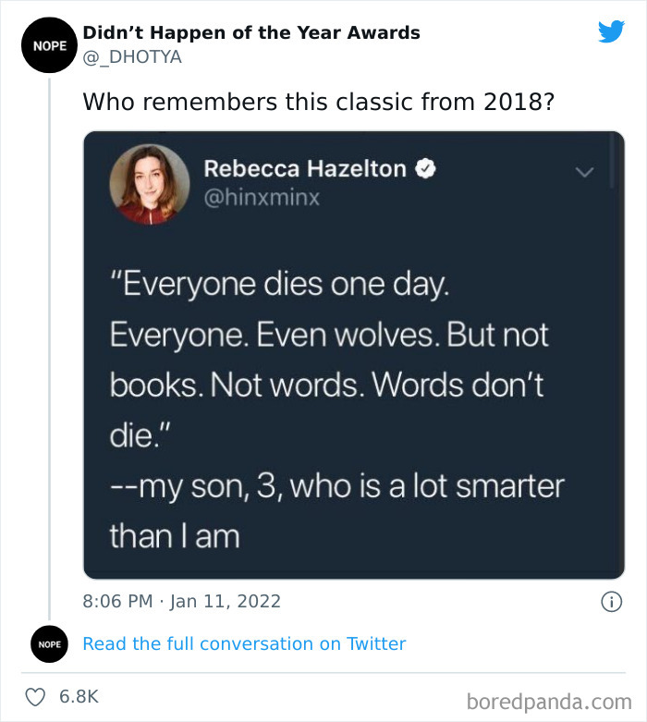
Task: Click the @hinxminx handle
Action: 262,198
